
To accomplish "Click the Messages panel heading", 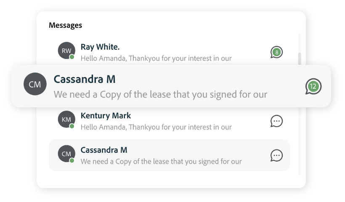I will coord(65,25).
